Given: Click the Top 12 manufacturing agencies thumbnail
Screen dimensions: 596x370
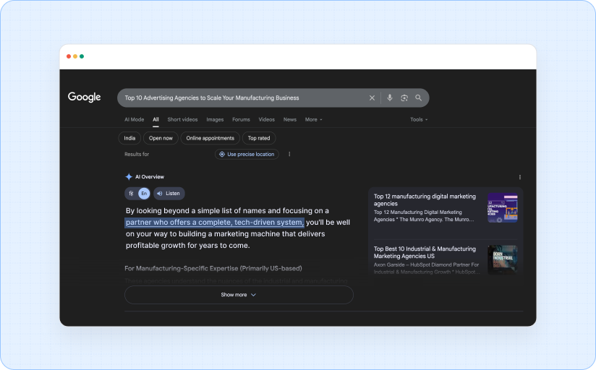Looking at the screenshot, I should click(502, 208).
